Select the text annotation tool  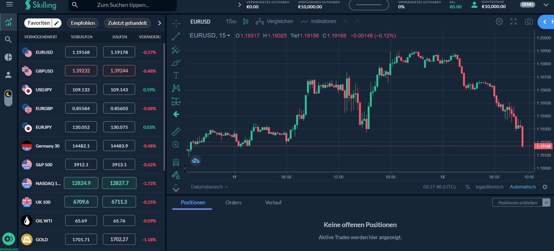(176, 76)
